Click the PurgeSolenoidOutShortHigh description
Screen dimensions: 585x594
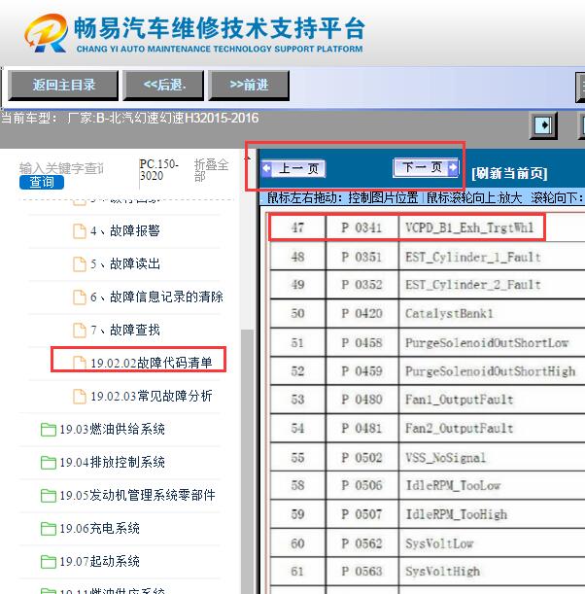pyautogui.click(x=491, y=371)
